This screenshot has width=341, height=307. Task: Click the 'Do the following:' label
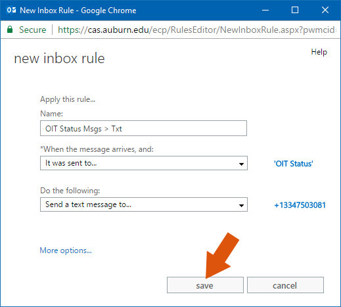tap(70, 191)
